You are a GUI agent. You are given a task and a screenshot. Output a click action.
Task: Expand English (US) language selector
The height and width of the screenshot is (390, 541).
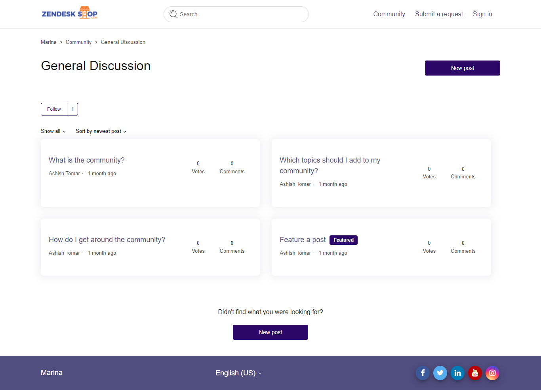click(x=238, y=373)
